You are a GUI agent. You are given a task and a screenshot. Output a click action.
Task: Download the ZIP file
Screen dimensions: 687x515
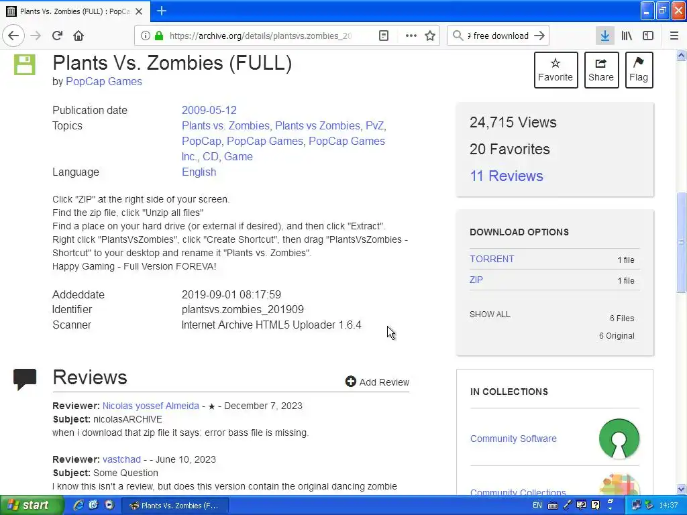click(476, 280)
